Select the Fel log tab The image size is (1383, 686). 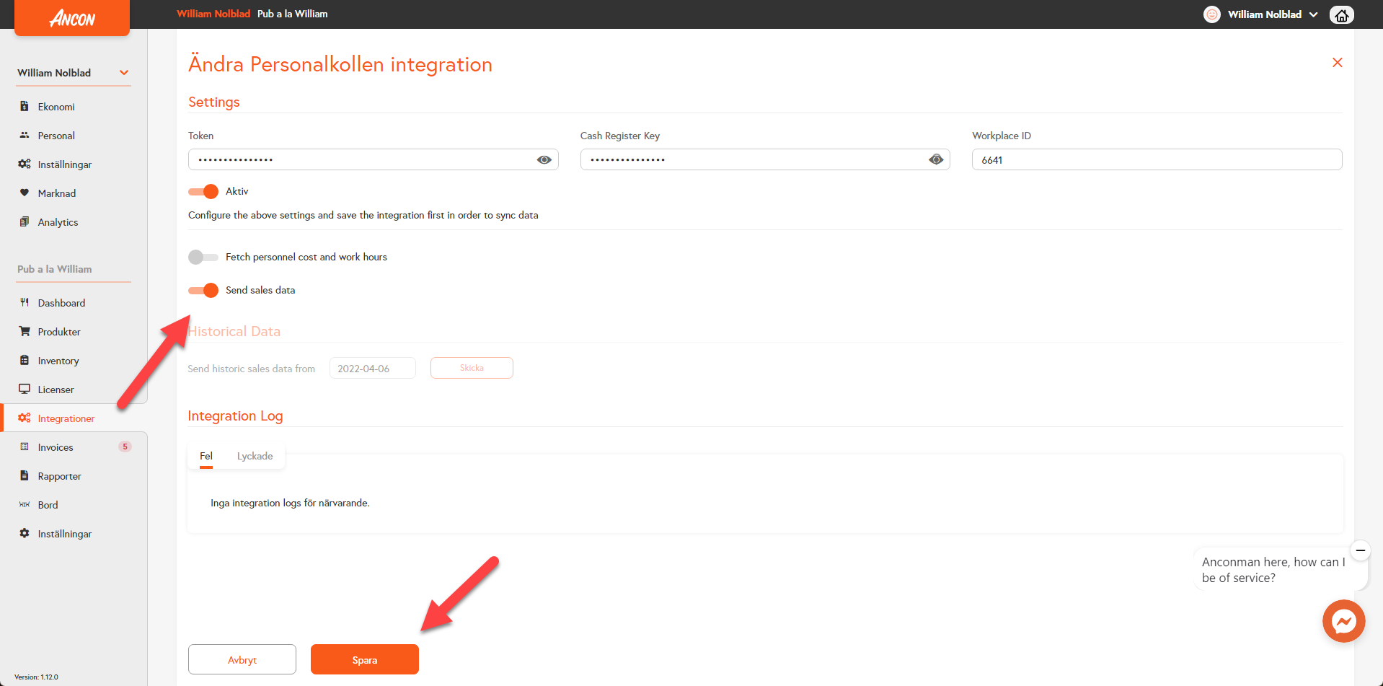tap(206, 456)
